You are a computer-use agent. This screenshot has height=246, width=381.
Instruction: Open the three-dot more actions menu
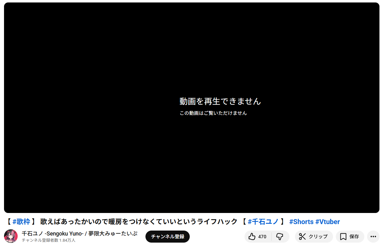[x=373, y=237]
